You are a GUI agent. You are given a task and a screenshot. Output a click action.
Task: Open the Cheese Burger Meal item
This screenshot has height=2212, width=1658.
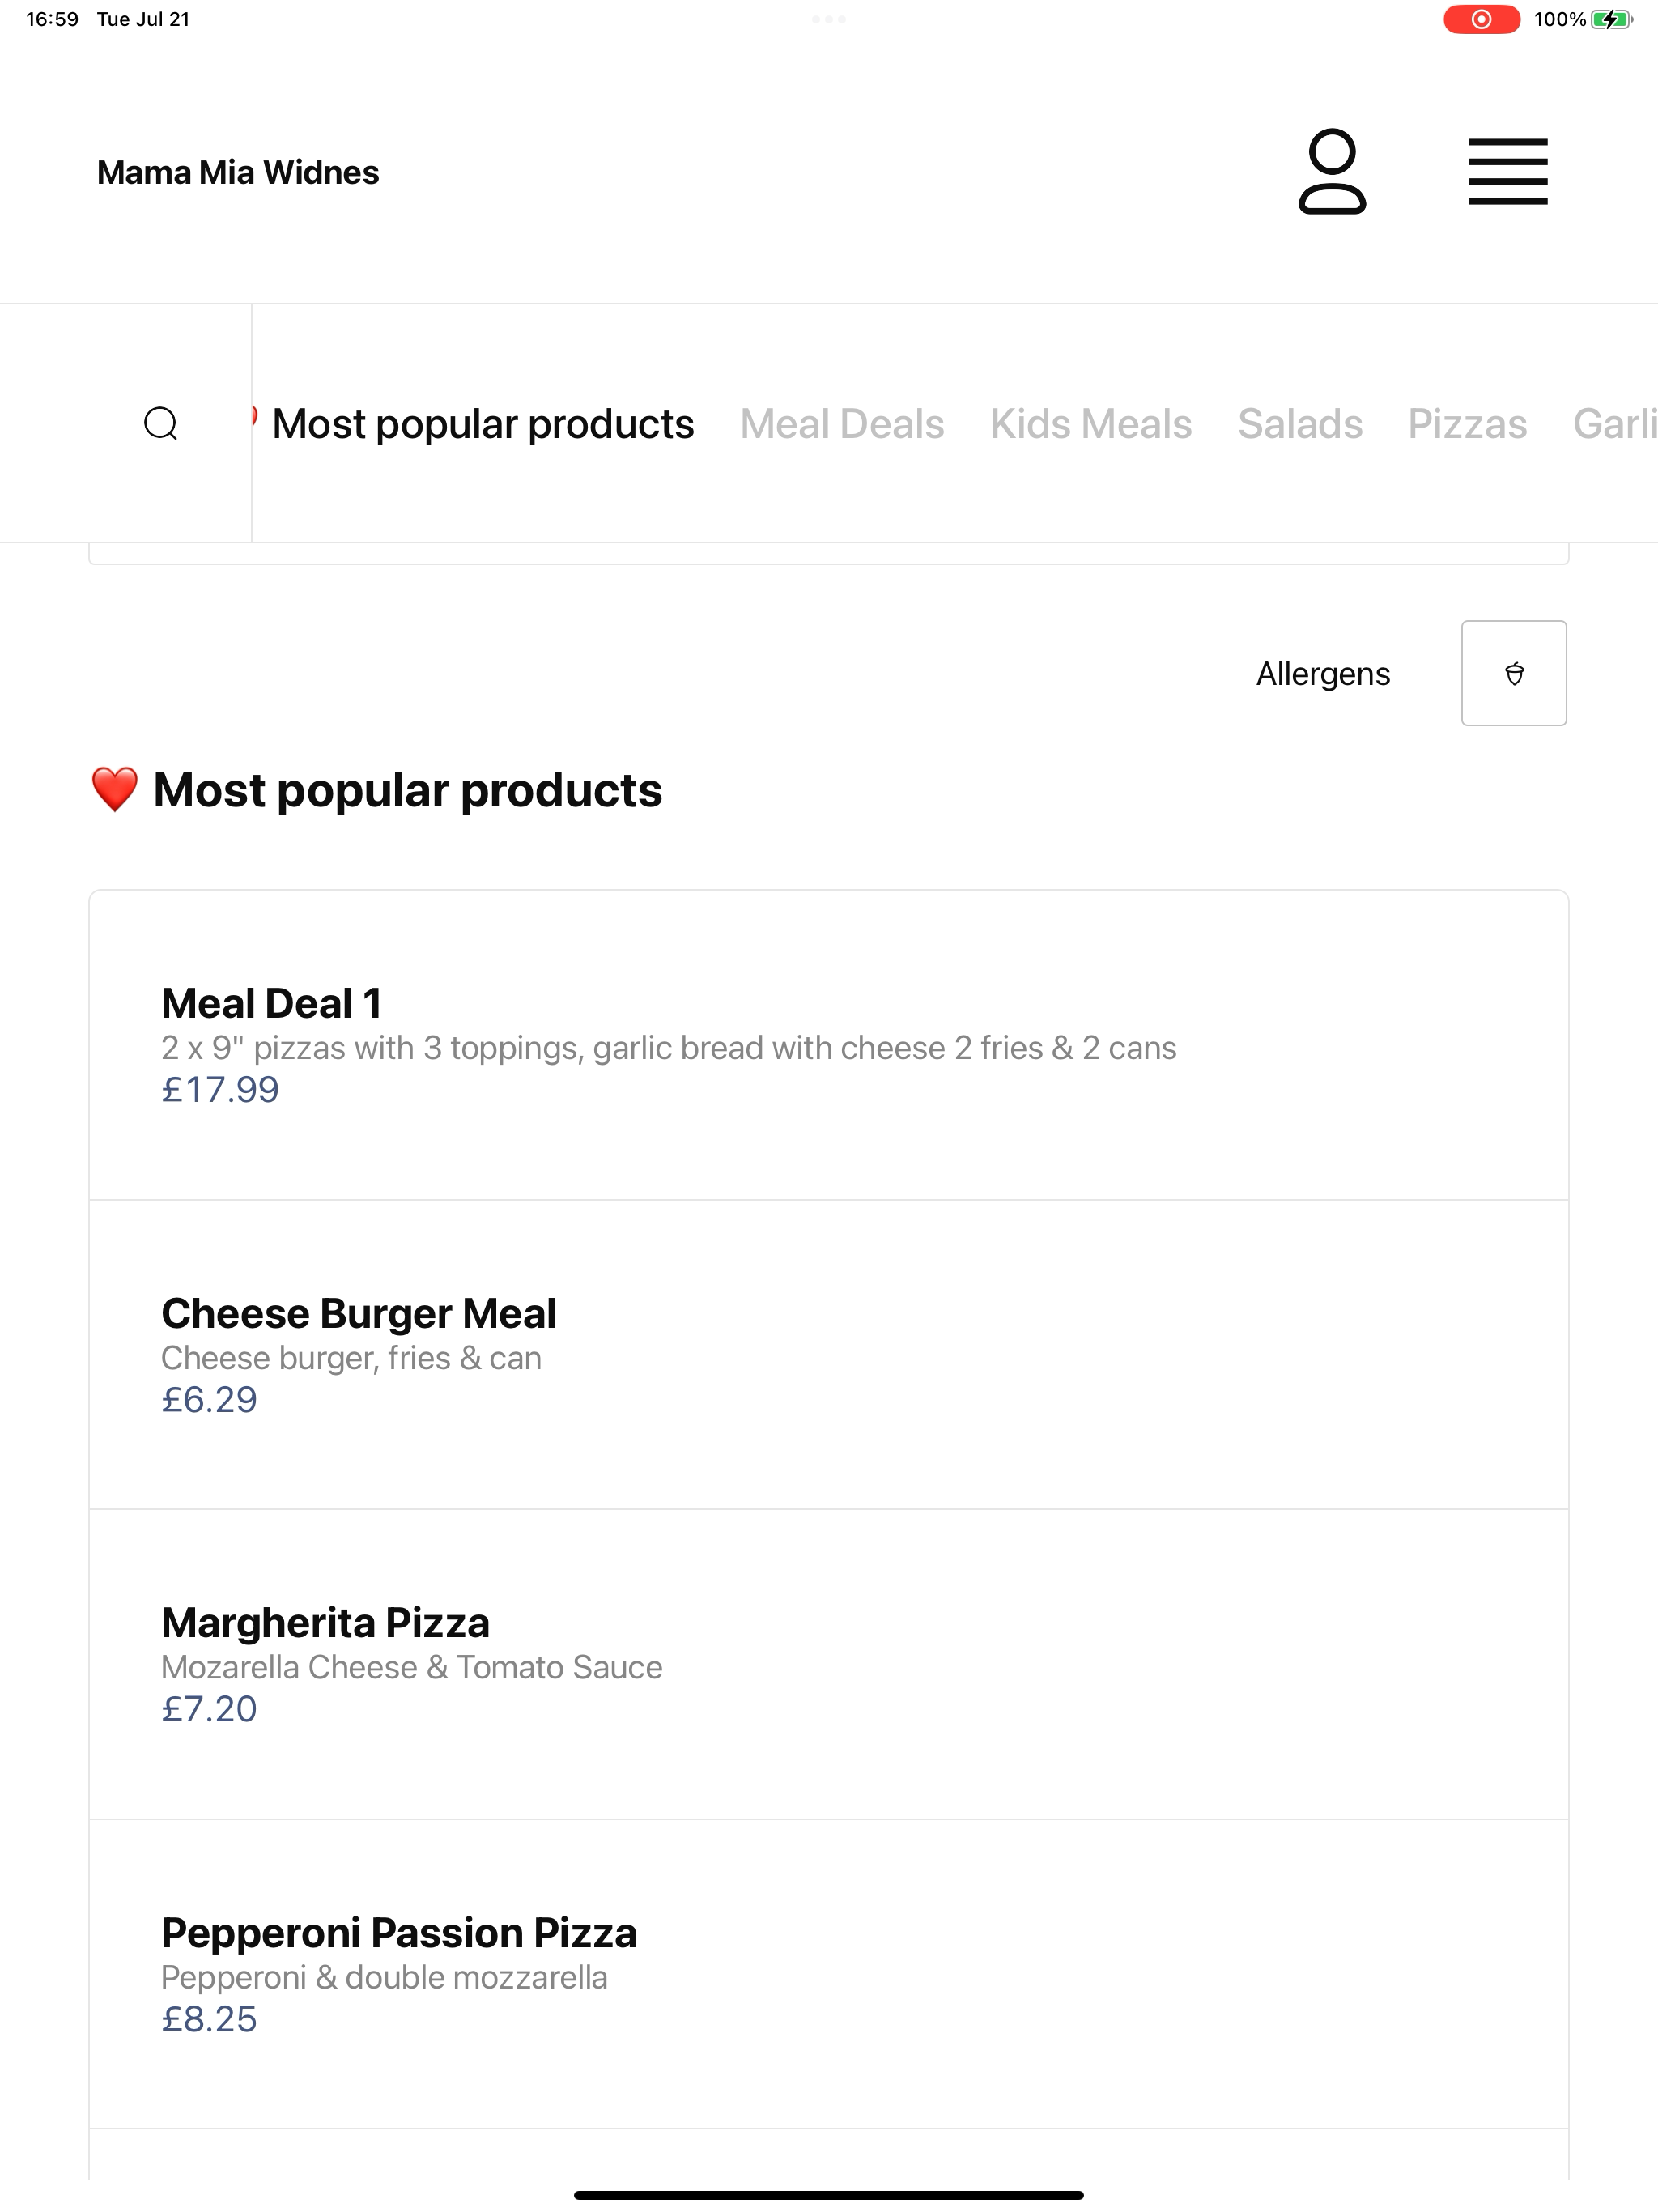pos(829,1355)
